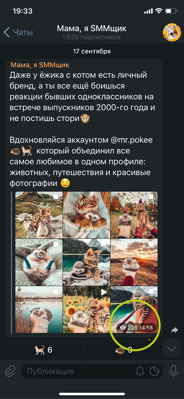Tap the attachment paperclip icon
The width and height of the screenshot is (184, 399).
pos(10,371)
